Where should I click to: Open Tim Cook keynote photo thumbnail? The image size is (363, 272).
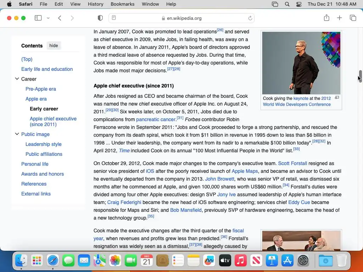pyautogui.click(x=301, y=63)
